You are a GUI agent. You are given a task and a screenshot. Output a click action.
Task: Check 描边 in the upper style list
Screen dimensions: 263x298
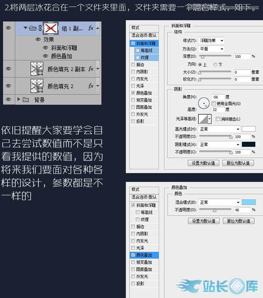tap(133, 64)
